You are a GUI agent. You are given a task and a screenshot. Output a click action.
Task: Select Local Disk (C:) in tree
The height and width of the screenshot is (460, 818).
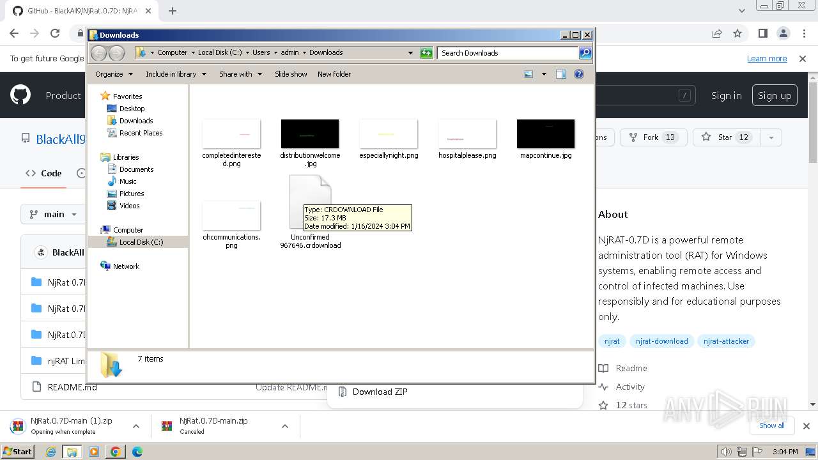pyautogui.click(x=141, y=242)
